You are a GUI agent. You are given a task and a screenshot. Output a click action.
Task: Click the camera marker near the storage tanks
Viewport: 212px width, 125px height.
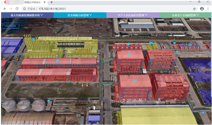coord(49,101)
